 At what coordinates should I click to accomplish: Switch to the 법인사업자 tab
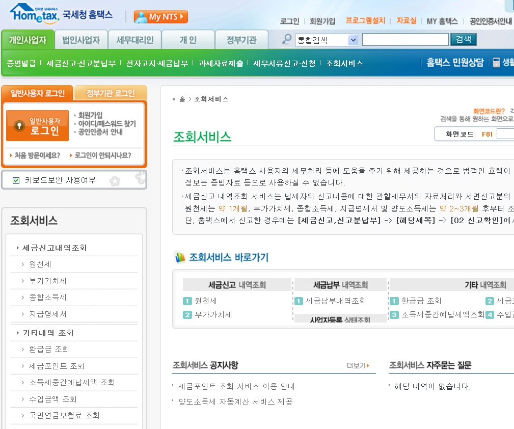[81, 40]
